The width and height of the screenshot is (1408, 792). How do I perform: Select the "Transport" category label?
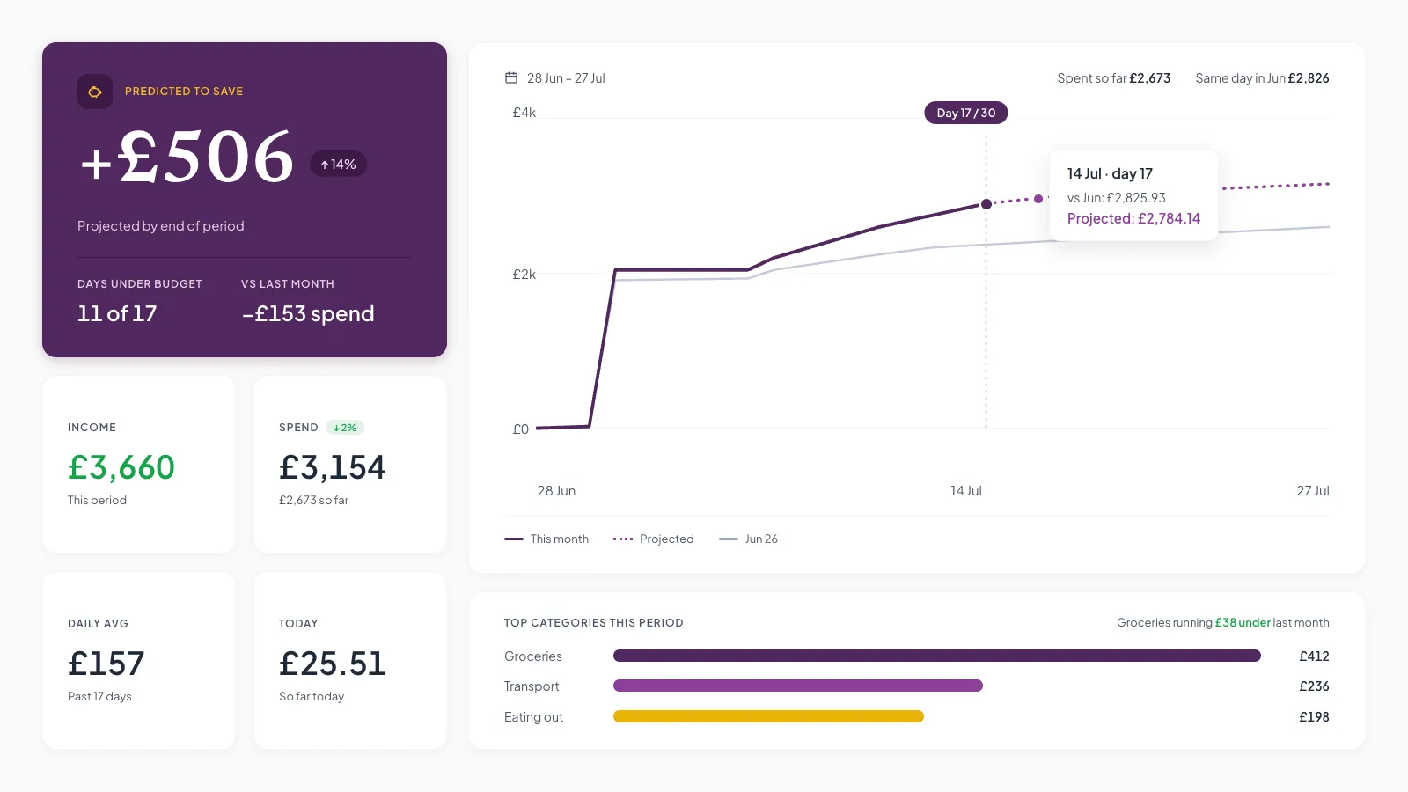point(532,686)
